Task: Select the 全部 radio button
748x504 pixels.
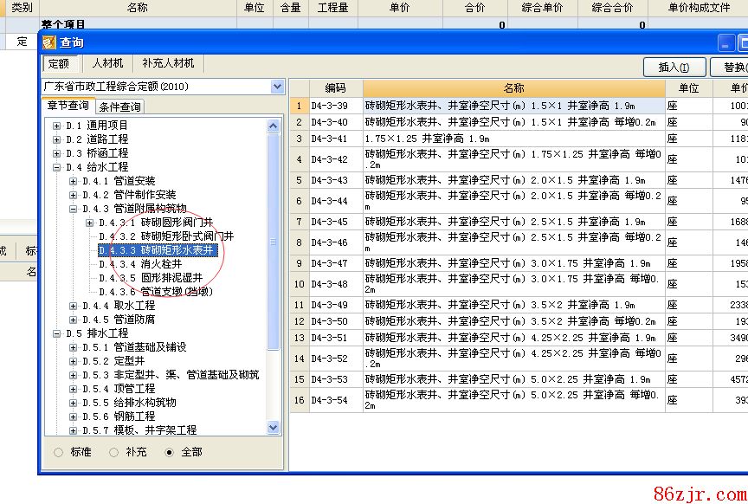Action: [x=169, y=452]
